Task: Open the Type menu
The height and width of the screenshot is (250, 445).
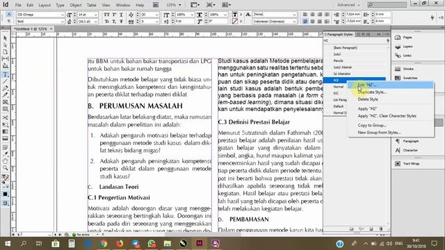Action: (x=60, y=5)
